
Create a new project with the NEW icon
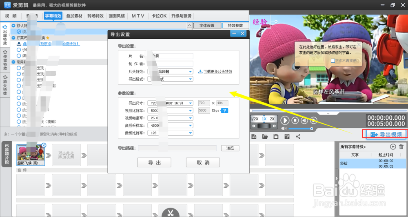coord(254,136)
